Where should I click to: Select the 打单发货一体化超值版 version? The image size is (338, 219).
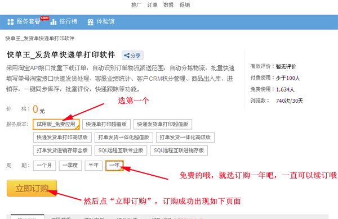click(x=124, y=138)
